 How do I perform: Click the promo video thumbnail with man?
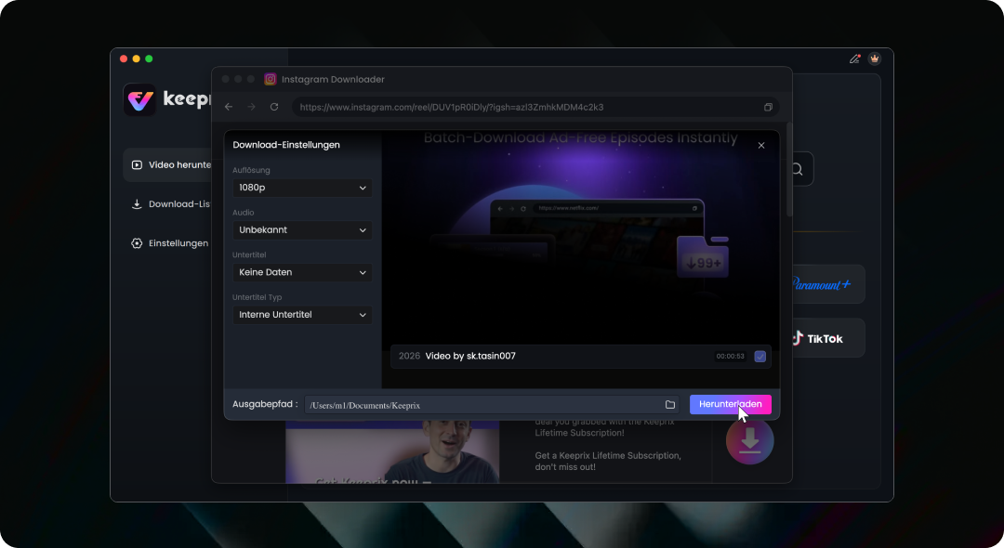(x=392, y=451)
